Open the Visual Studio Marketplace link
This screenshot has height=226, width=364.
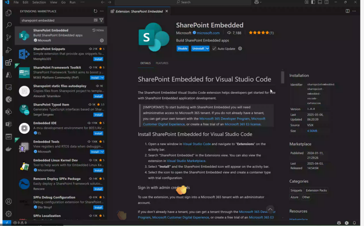[186, 161]
